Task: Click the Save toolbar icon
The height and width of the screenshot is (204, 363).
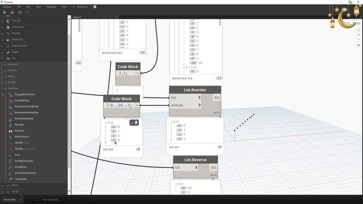Action: [x=20, y=12]
